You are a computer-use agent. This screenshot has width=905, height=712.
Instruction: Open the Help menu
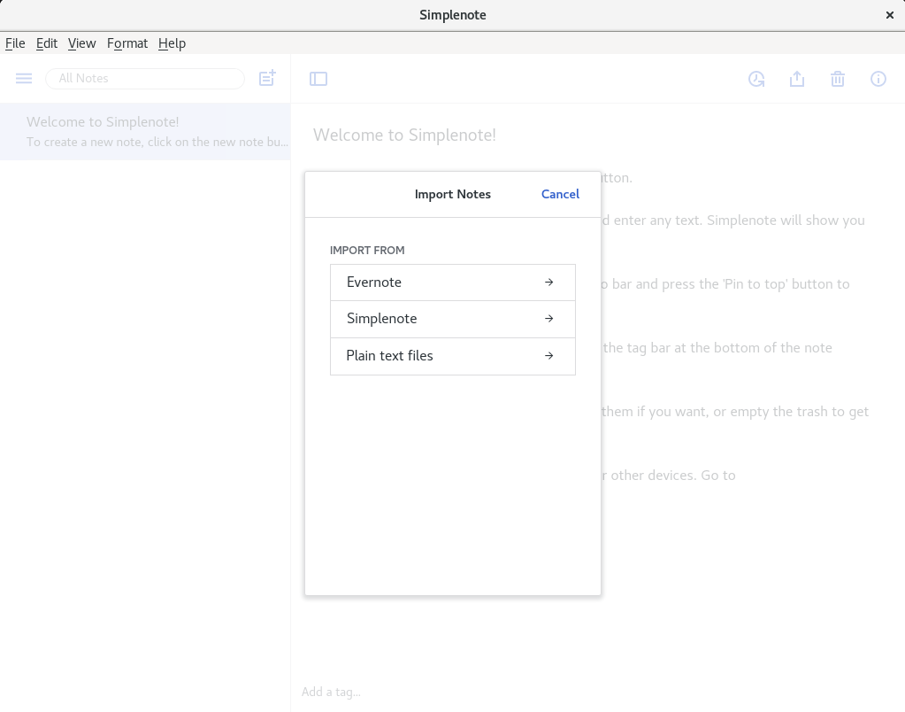(x=172, y=43)
